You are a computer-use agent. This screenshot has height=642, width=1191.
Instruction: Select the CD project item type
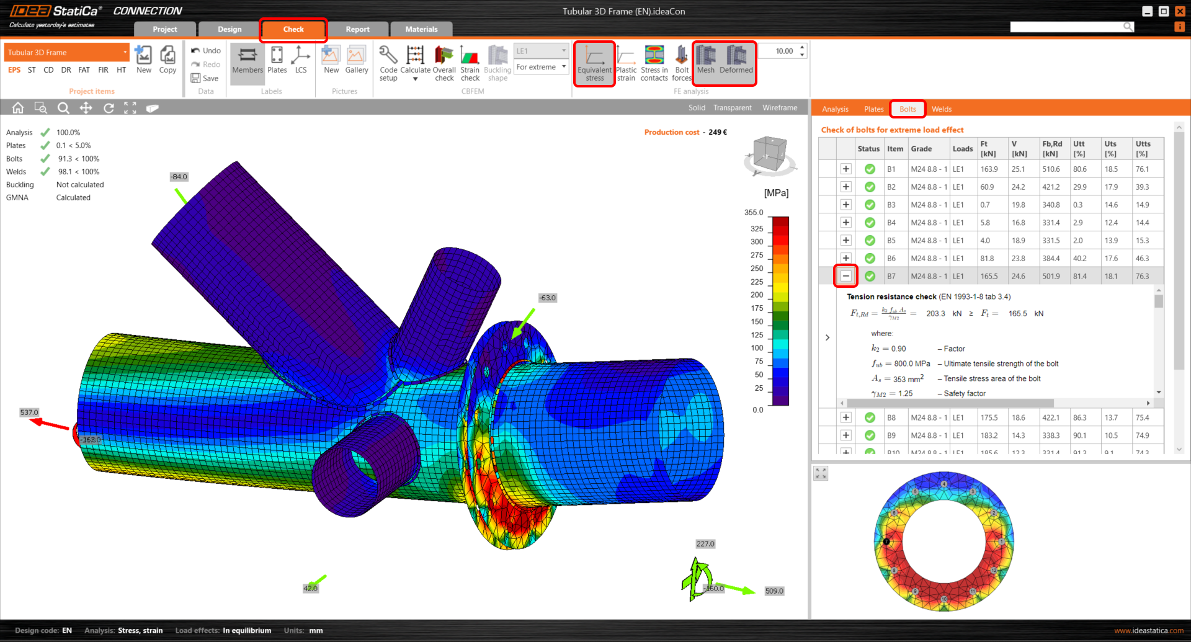click(48, 70)
